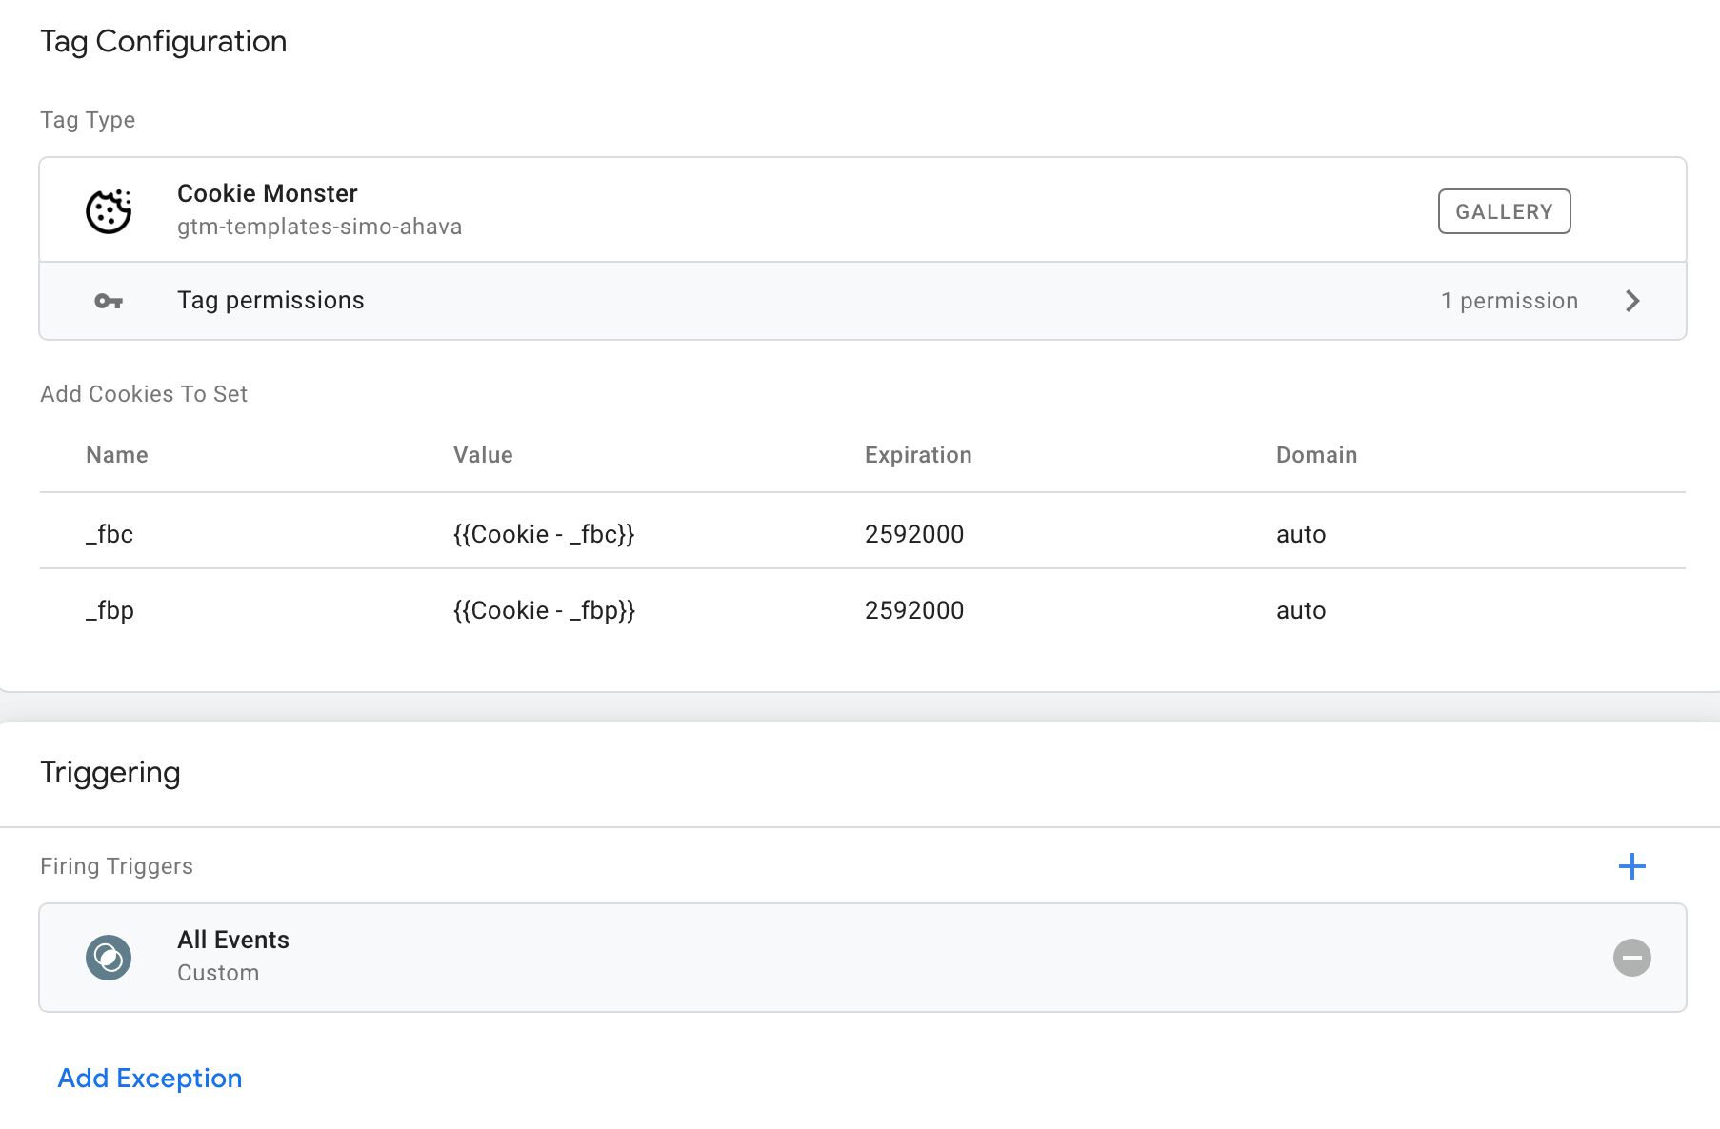Click the Add Cookies To Set label
The height and width of the screenshot is (1129, 1720).
[144, 394]
